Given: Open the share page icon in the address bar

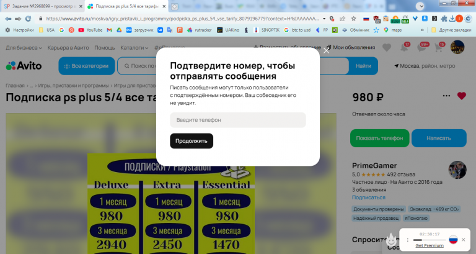Looking at the screenshot, I should point(342,19).
